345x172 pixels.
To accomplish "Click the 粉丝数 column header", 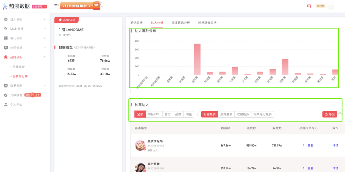I will pos(226,128).
